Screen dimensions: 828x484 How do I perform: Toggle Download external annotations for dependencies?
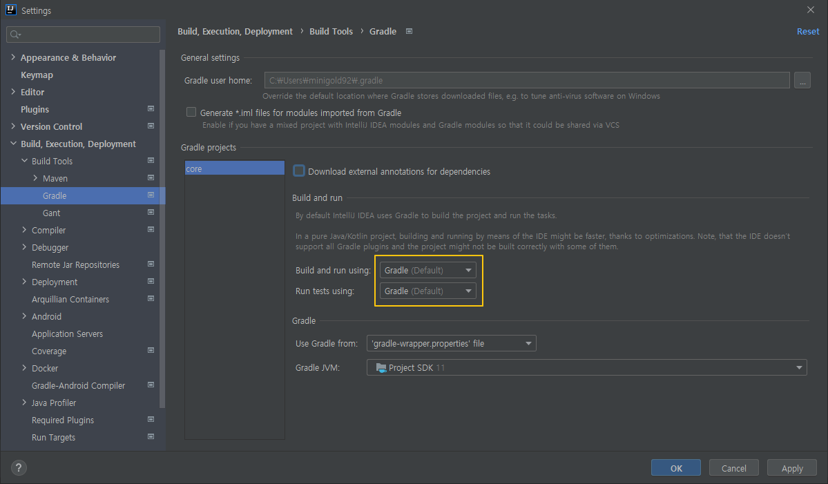pyautogui.click(x=299, y=171)
